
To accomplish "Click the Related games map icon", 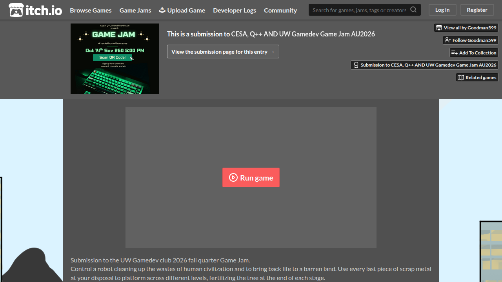I will tap(460, 78).
